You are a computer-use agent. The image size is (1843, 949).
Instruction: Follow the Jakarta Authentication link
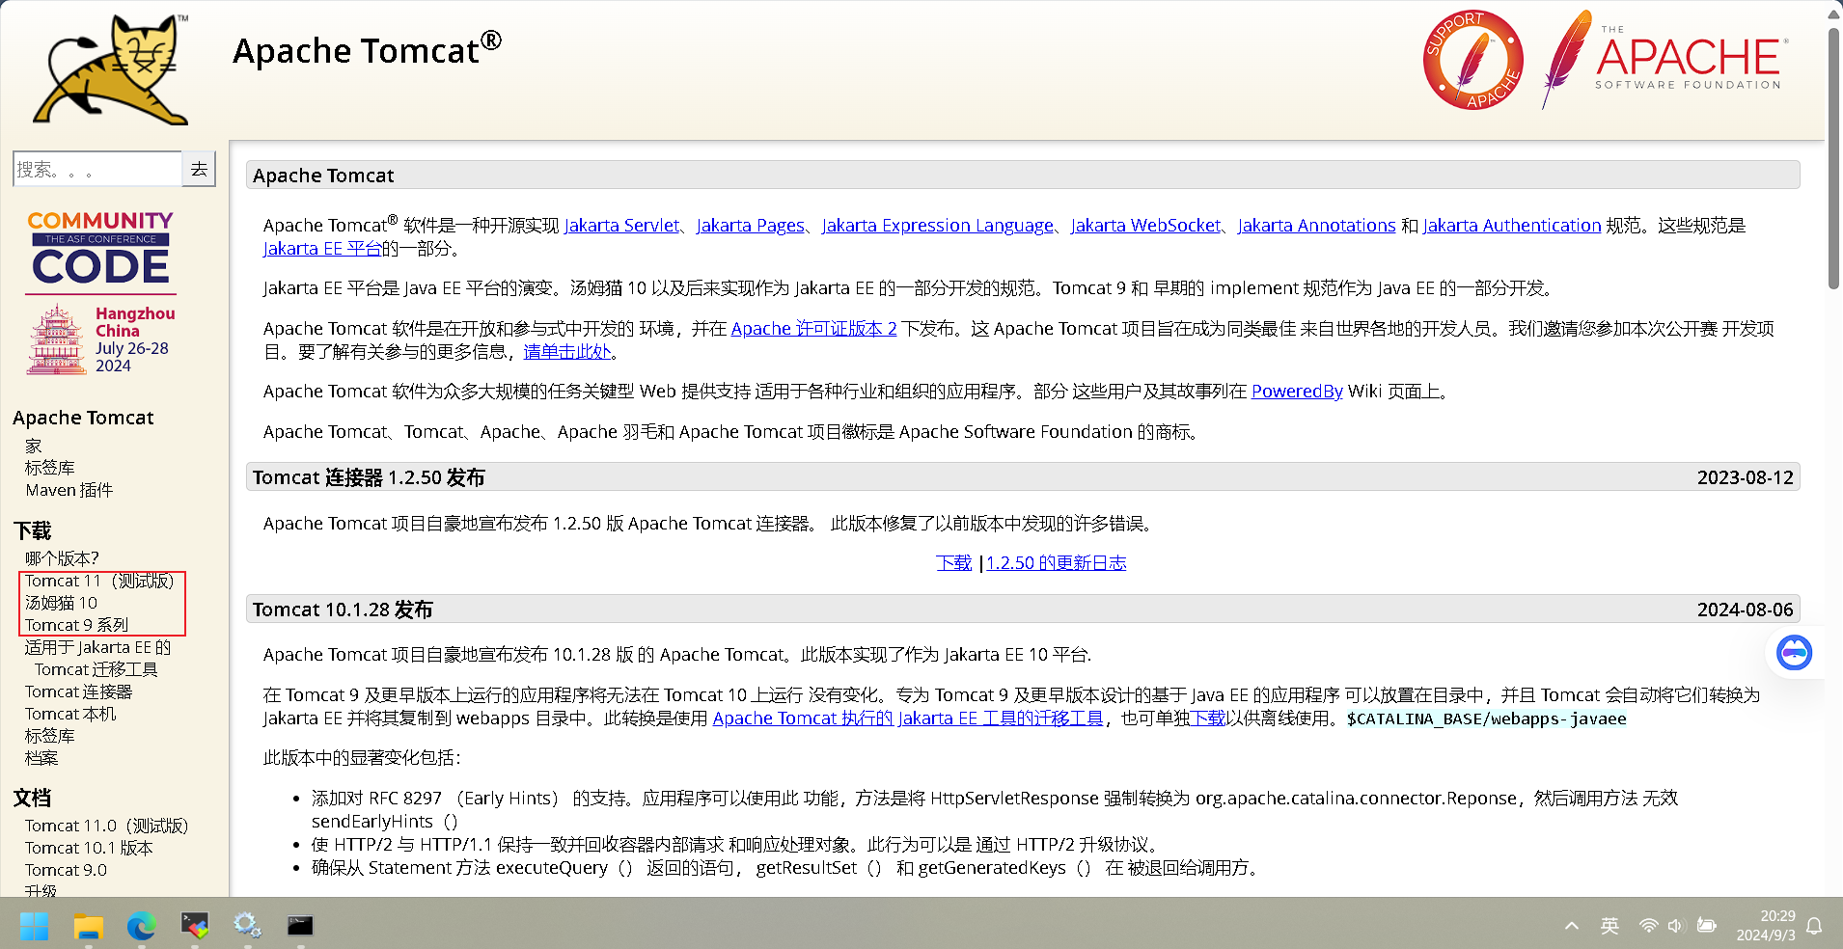click(1512, 225)
